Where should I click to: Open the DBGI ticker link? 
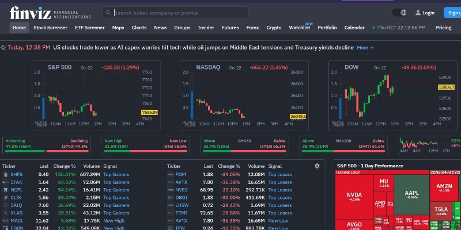coord(181,198)
